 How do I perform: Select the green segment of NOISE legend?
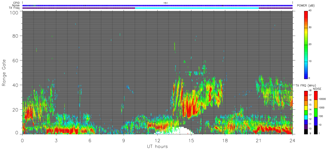(x=316, y=112)
